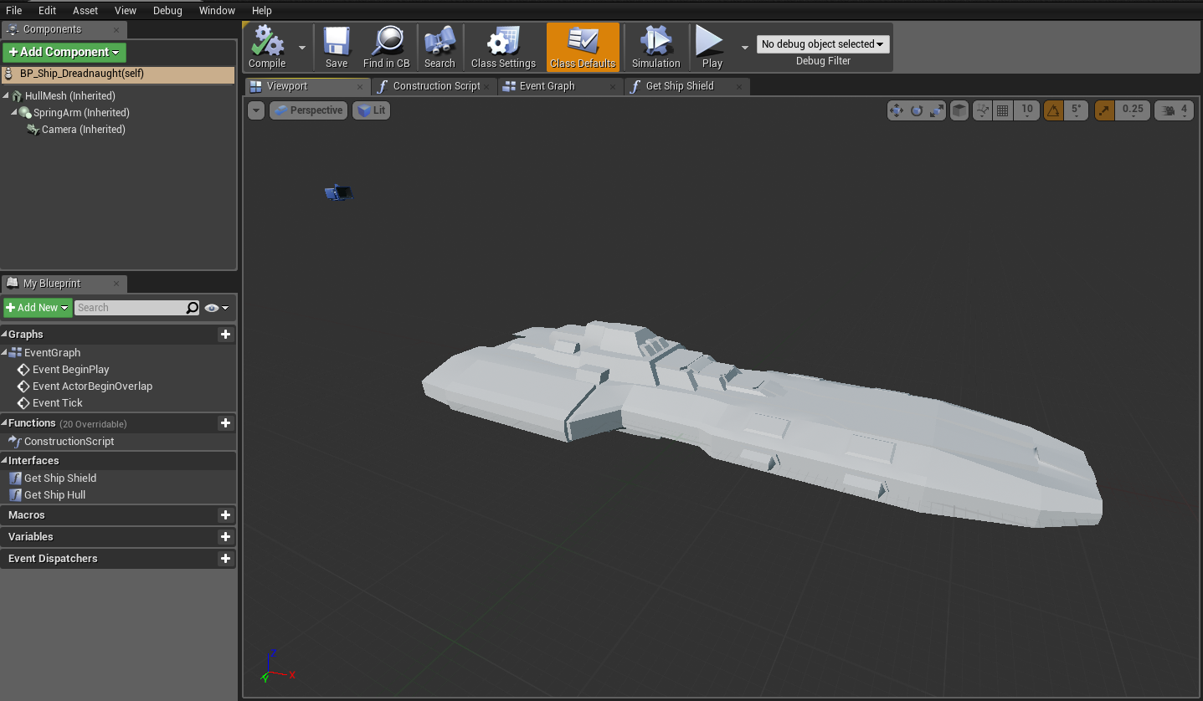Click the Play button
This screenshot has height=701, width=1203.
tap(712, 47)
